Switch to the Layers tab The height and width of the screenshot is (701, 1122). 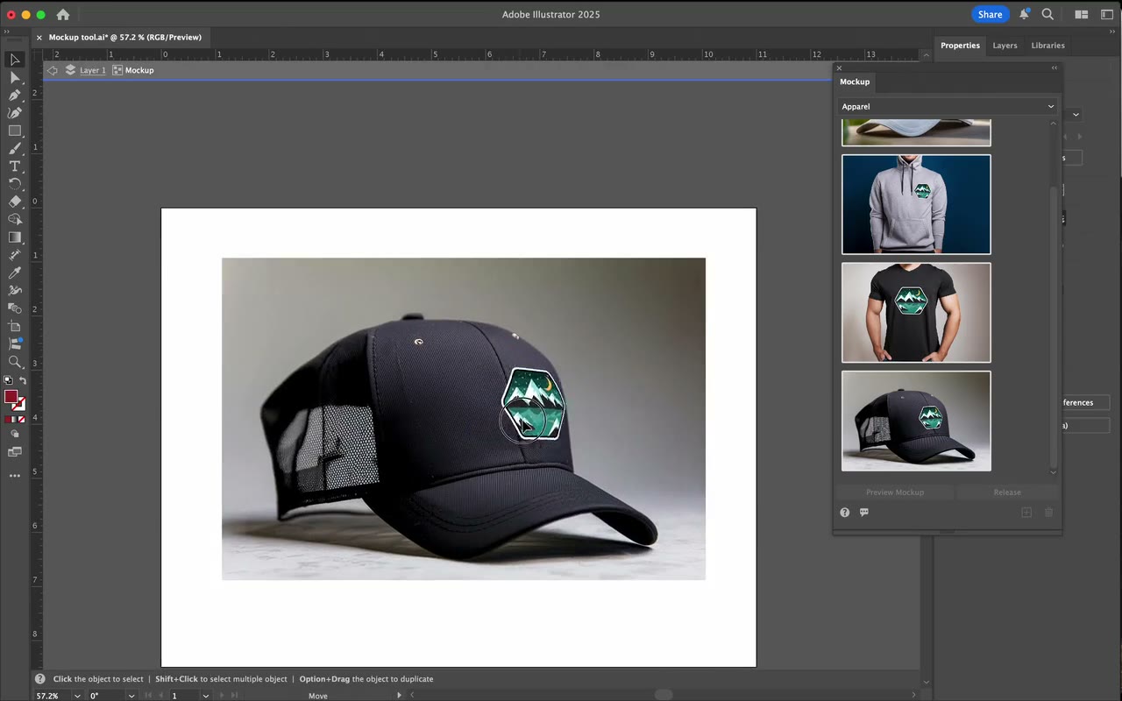[x=1005, y=46]
